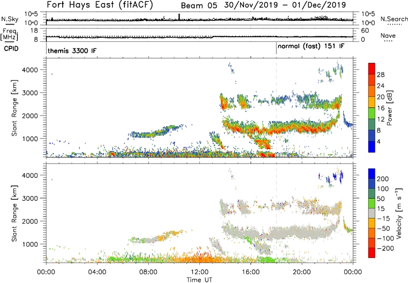Click the '20:00' time axis label
Image resolution: width=408 pixels, height=283 pixels.
(x=302, y=272)
